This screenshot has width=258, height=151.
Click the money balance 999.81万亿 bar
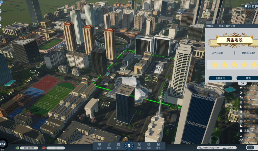[x=27, y=148]
